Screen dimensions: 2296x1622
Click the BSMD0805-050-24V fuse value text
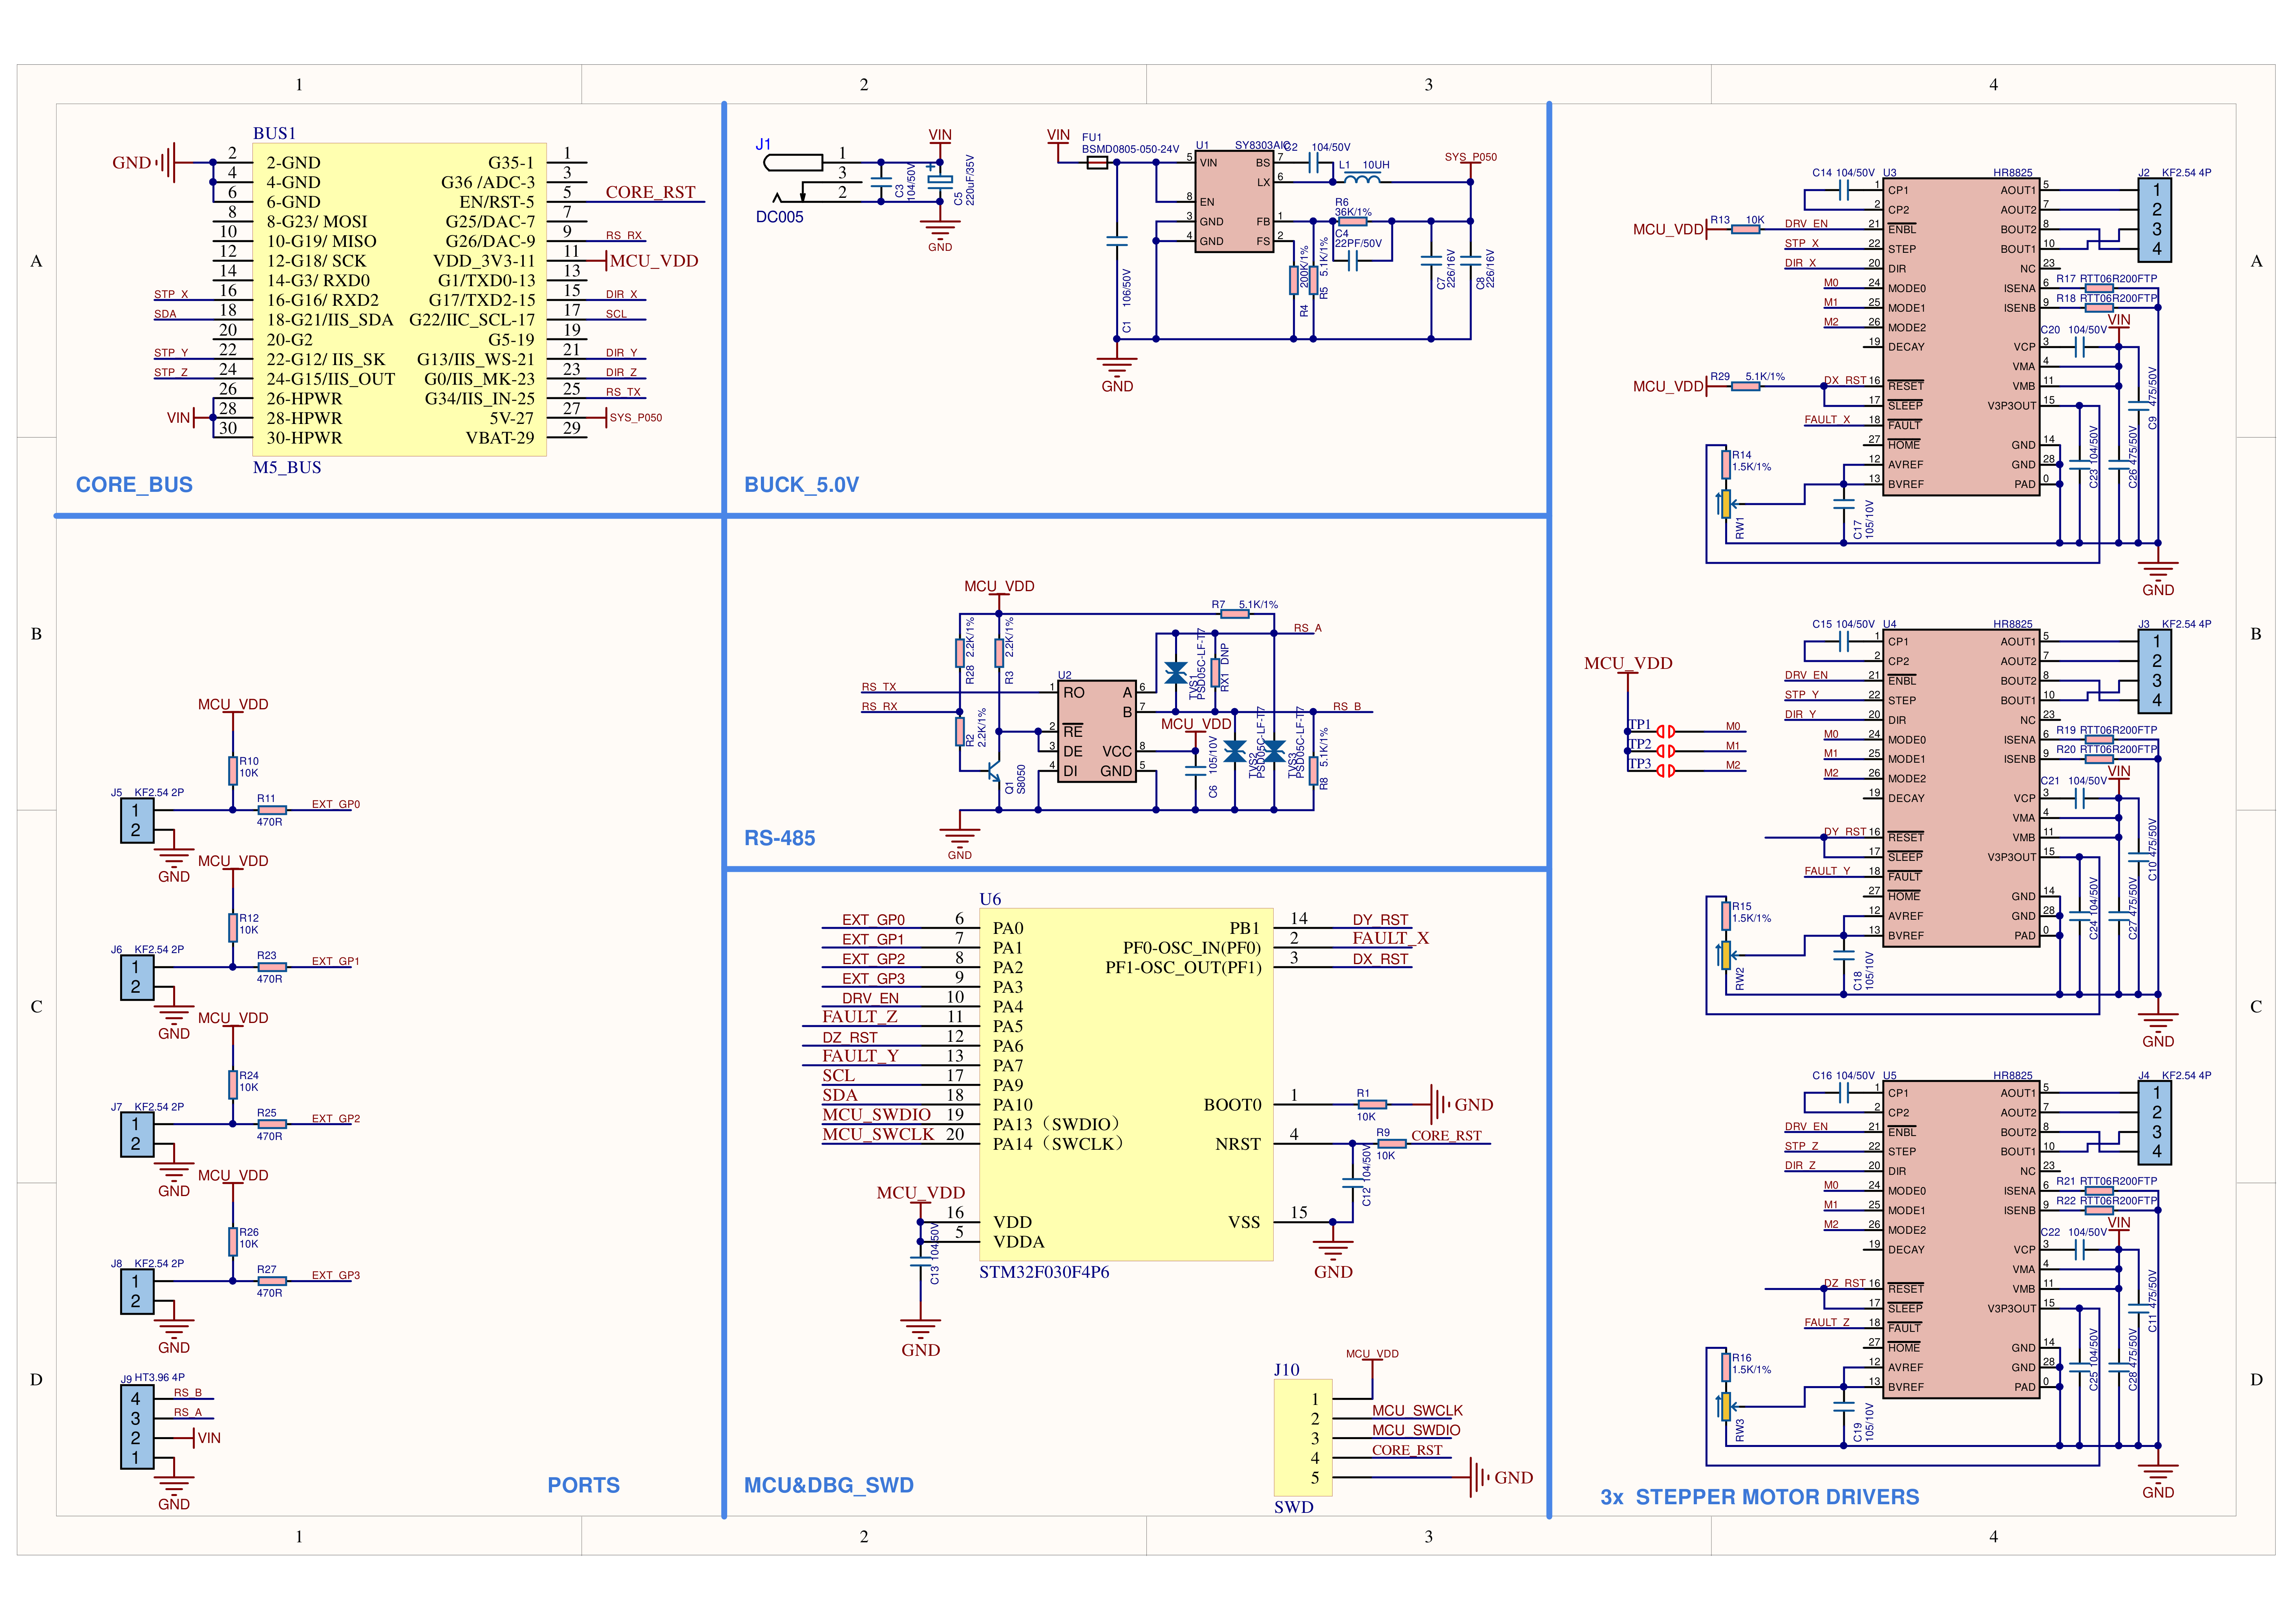1130,149
